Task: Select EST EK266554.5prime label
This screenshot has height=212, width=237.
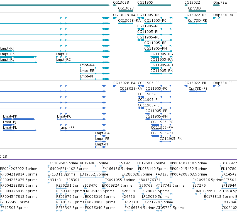Action: tap(140, 208)
